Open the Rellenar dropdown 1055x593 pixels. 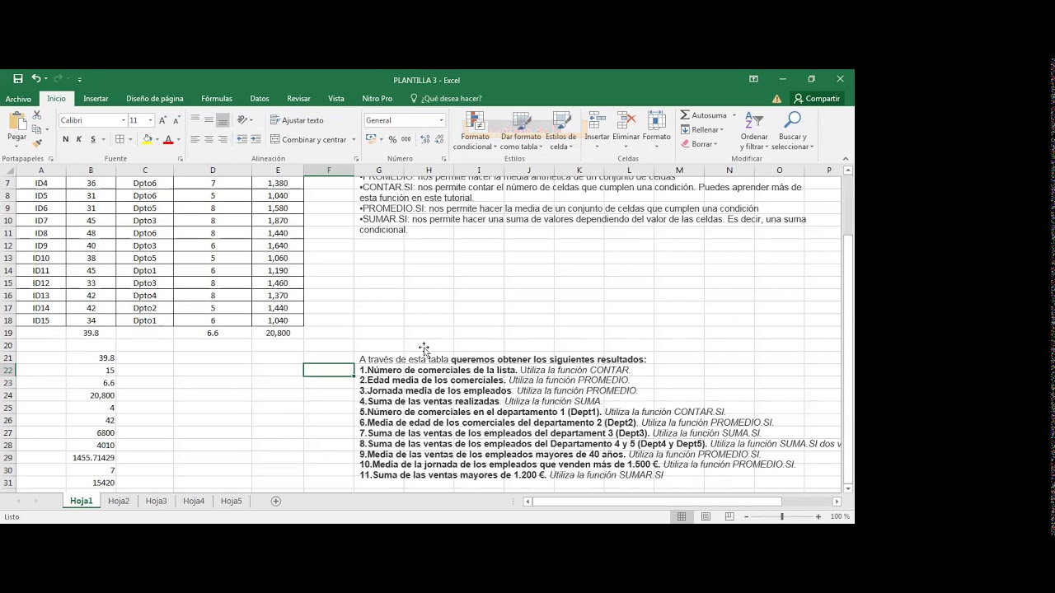(702, 129)
